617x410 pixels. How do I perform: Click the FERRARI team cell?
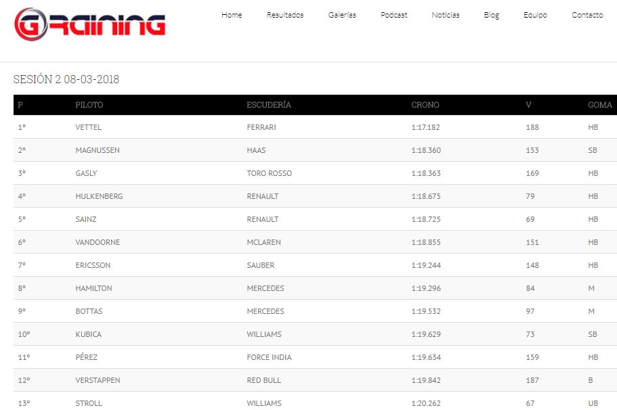coord(261,127)
